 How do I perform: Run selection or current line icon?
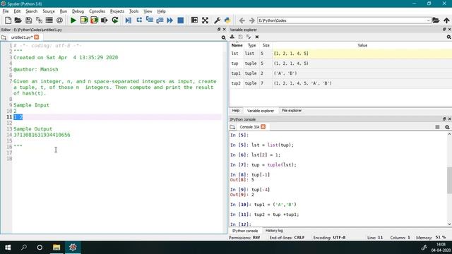click(105, 20)
